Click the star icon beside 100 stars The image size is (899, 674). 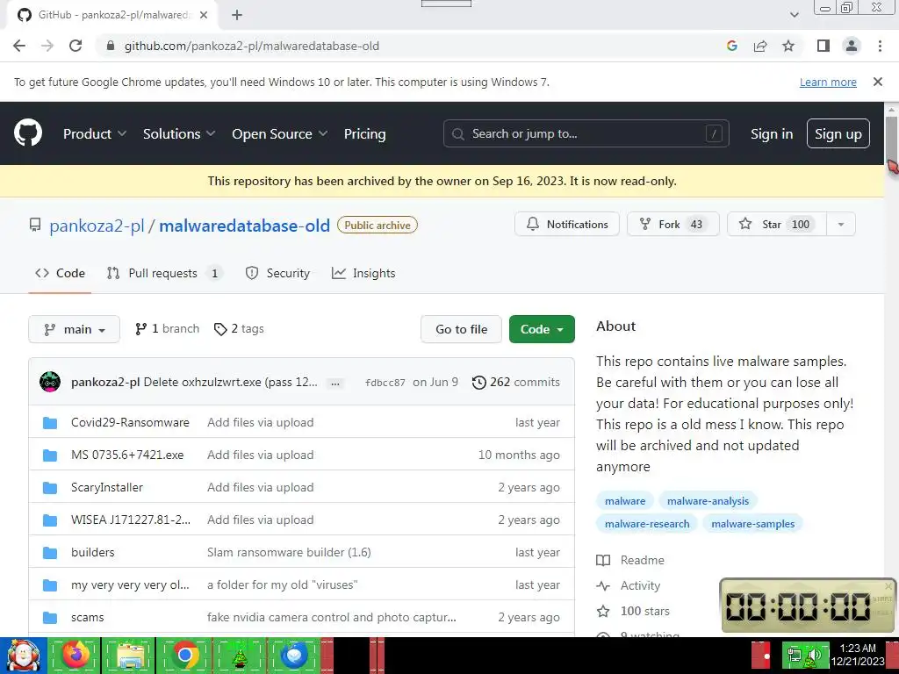pos(603,611)
